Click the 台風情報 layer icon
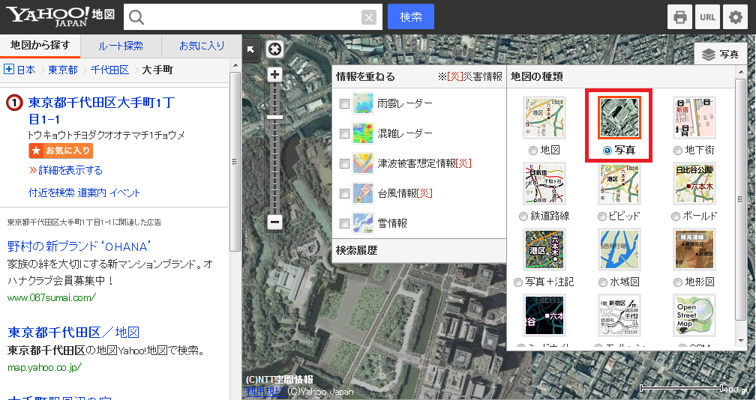Screen dimensions: 756x400 click(362, 193)
